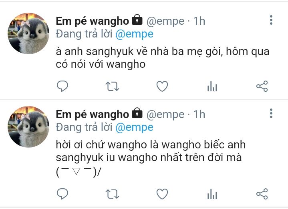Open Em pé wangho profile from second tweet
The image size is (288, 209).
pos(93,114)
